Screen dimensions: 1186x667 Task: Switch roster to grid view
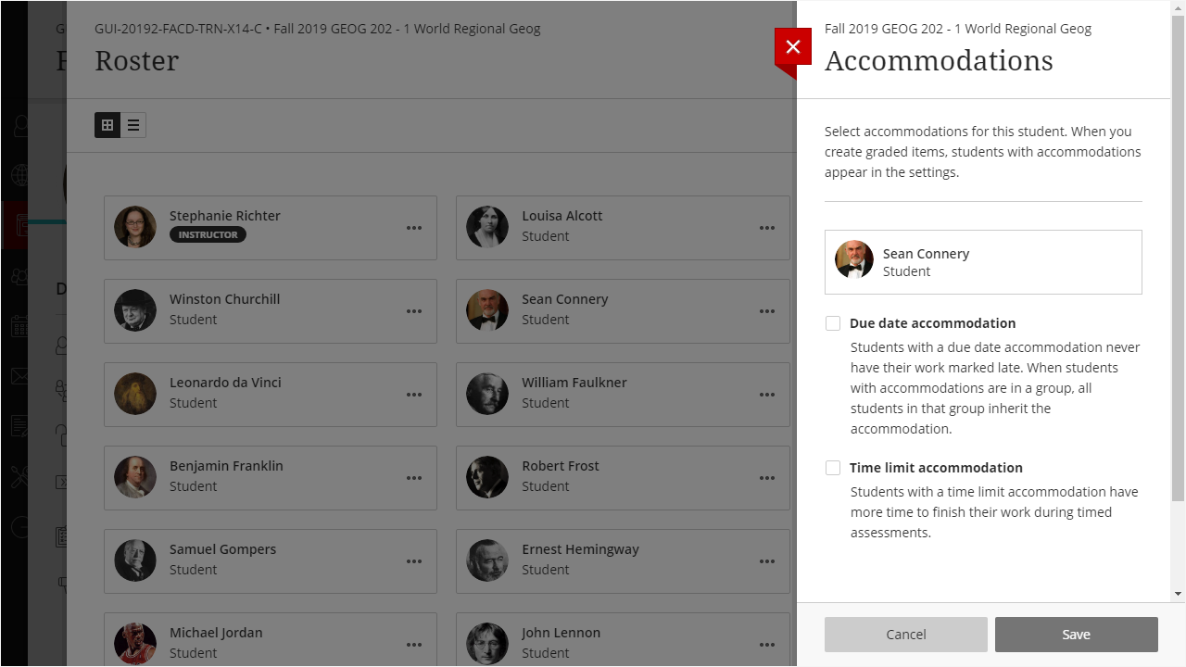[107, 125]
